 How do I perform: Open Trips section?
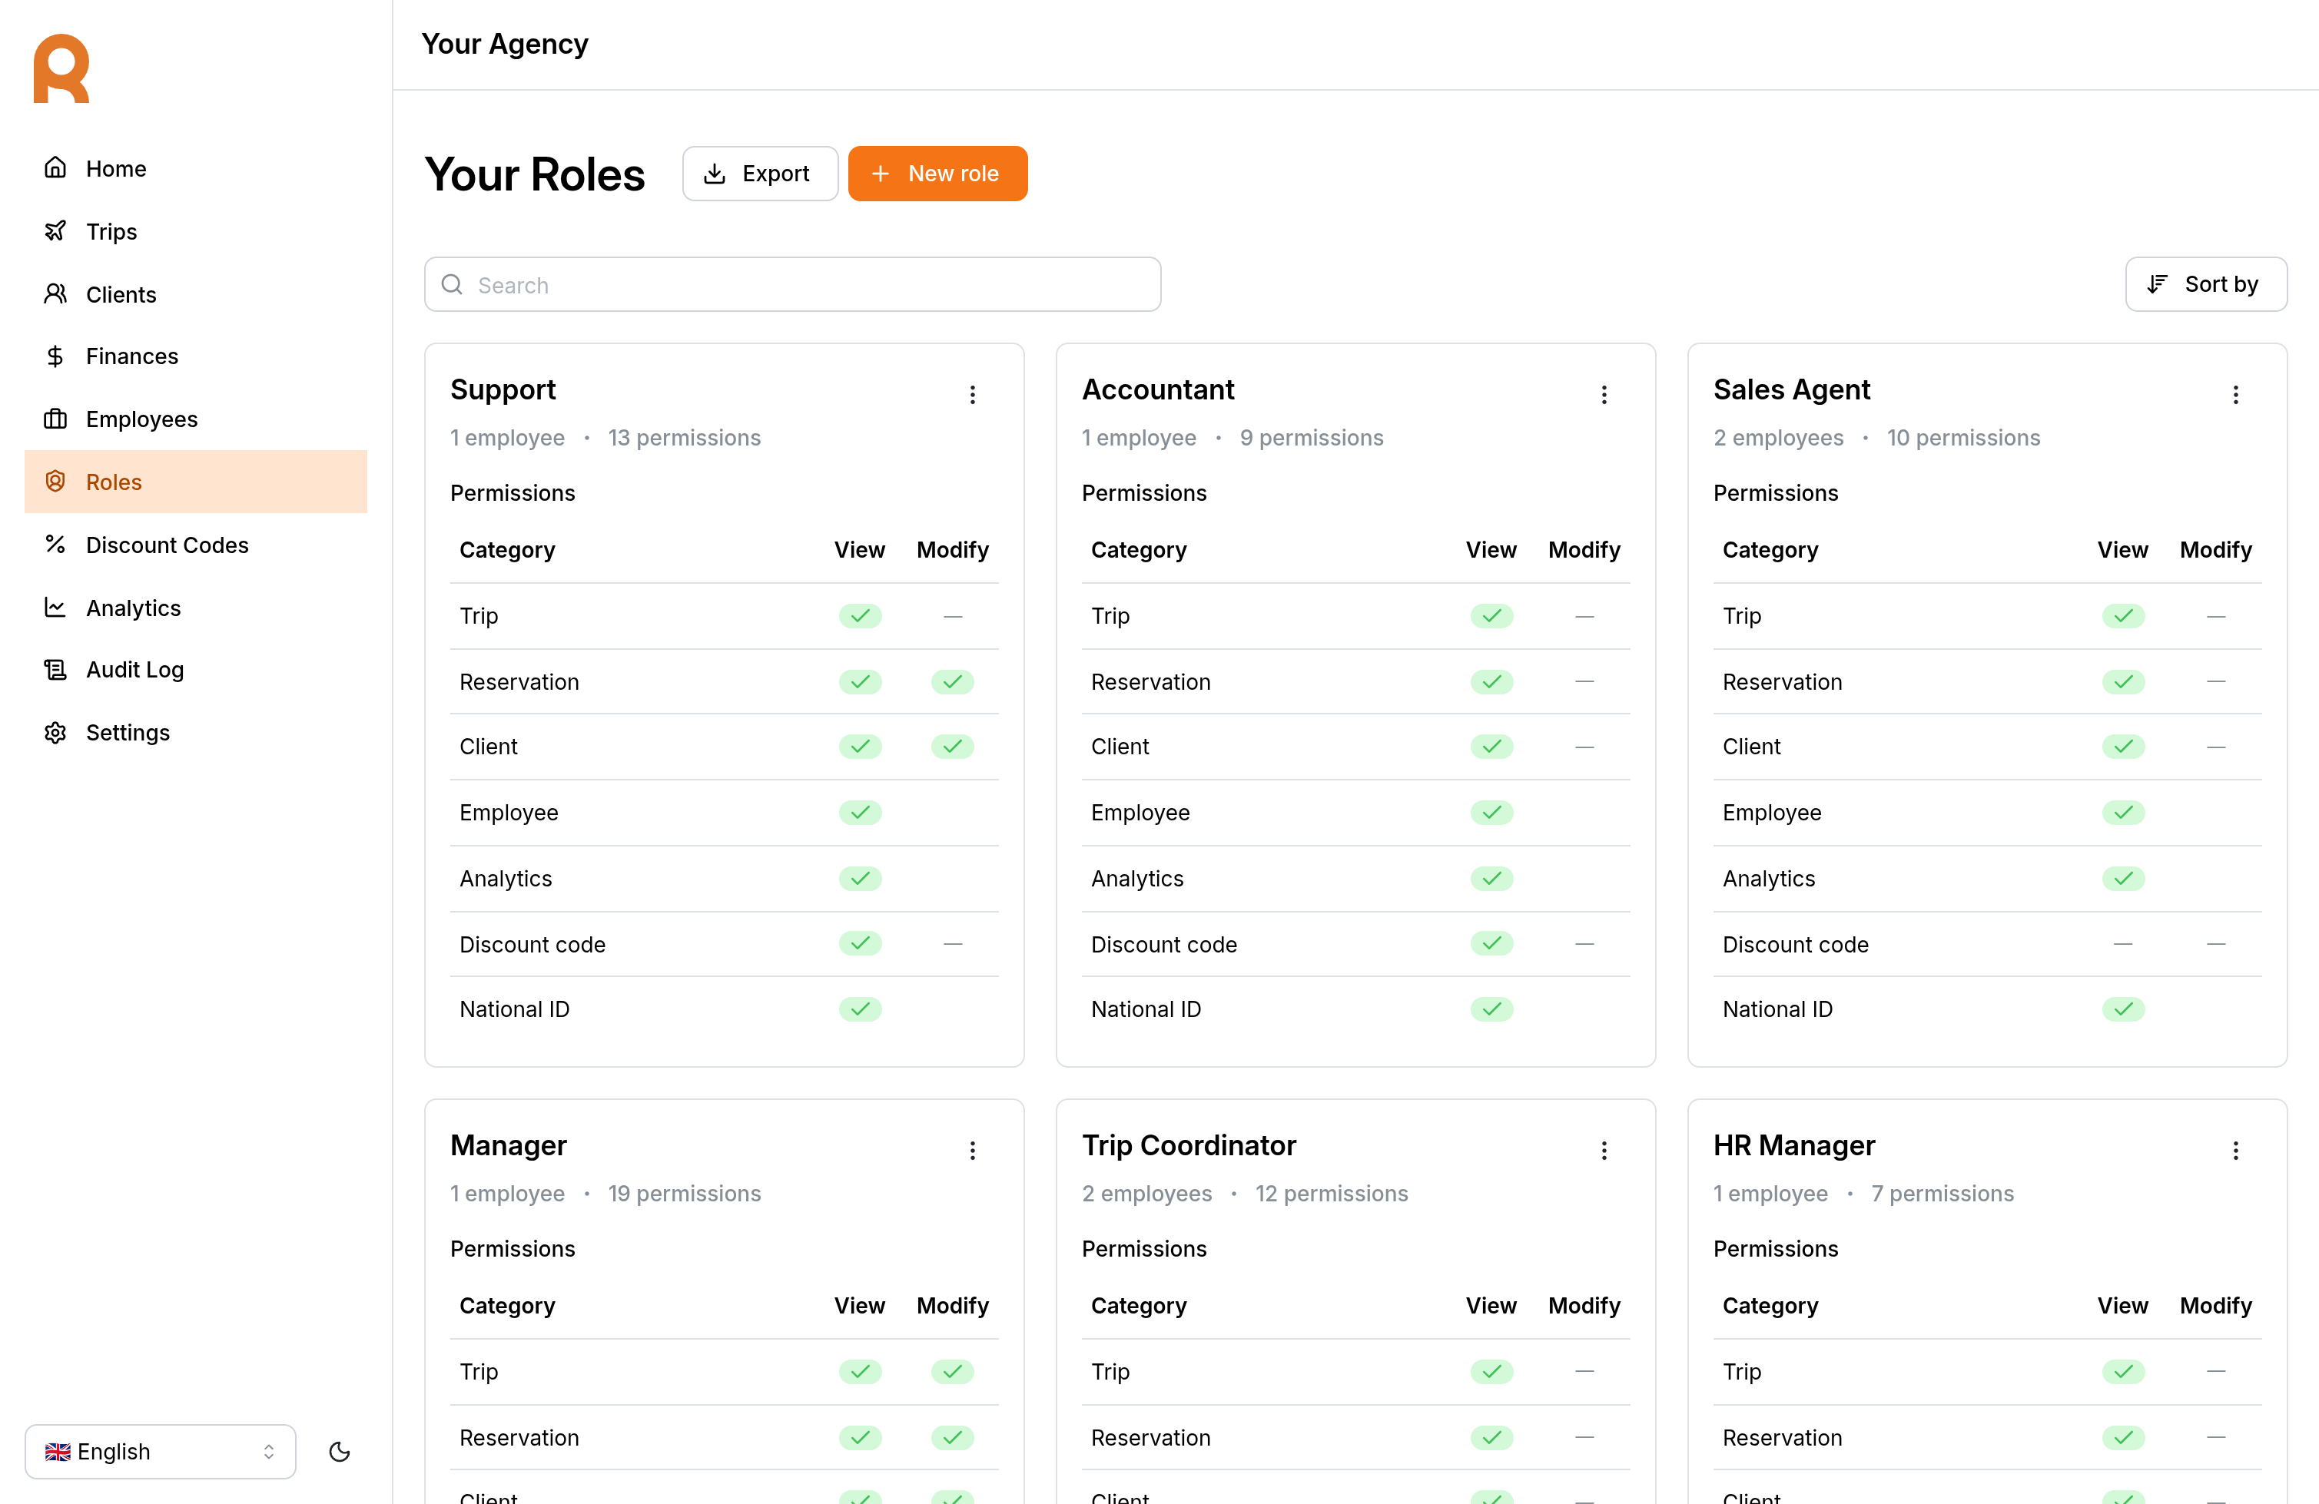(x=196, y=231)
